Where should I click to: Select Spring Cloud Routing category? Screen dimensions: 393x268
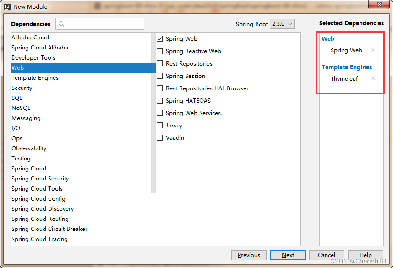point(81,219)
